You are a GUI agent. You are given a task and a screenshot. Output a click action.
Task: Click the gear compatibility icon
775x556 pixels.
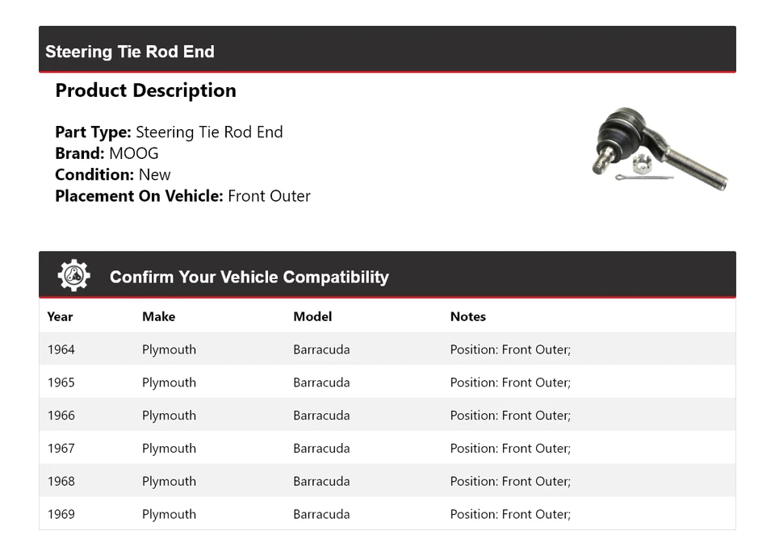tap(73, 276)
